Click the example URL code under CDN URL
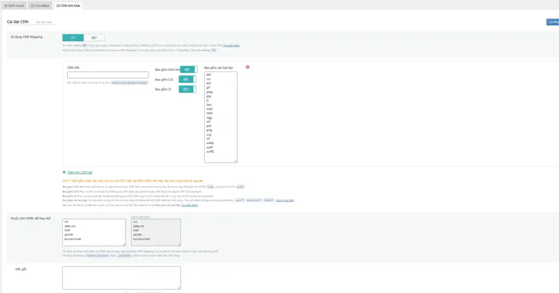 point(129,83)
